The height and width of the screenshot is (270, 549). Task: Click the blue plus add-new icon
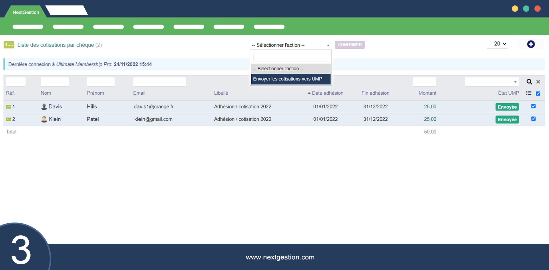[x=531, y=44]
